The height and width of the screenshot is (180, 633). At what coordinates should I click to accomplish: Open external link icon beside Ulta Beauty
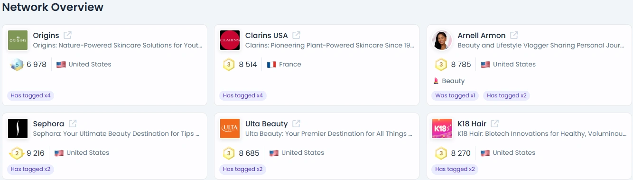point(296,123)
